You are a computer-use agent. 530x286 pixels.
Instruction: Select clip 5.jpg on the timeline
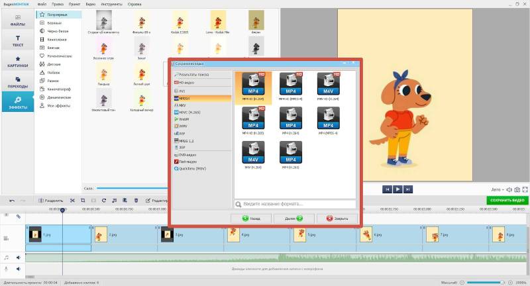[323, 234]
